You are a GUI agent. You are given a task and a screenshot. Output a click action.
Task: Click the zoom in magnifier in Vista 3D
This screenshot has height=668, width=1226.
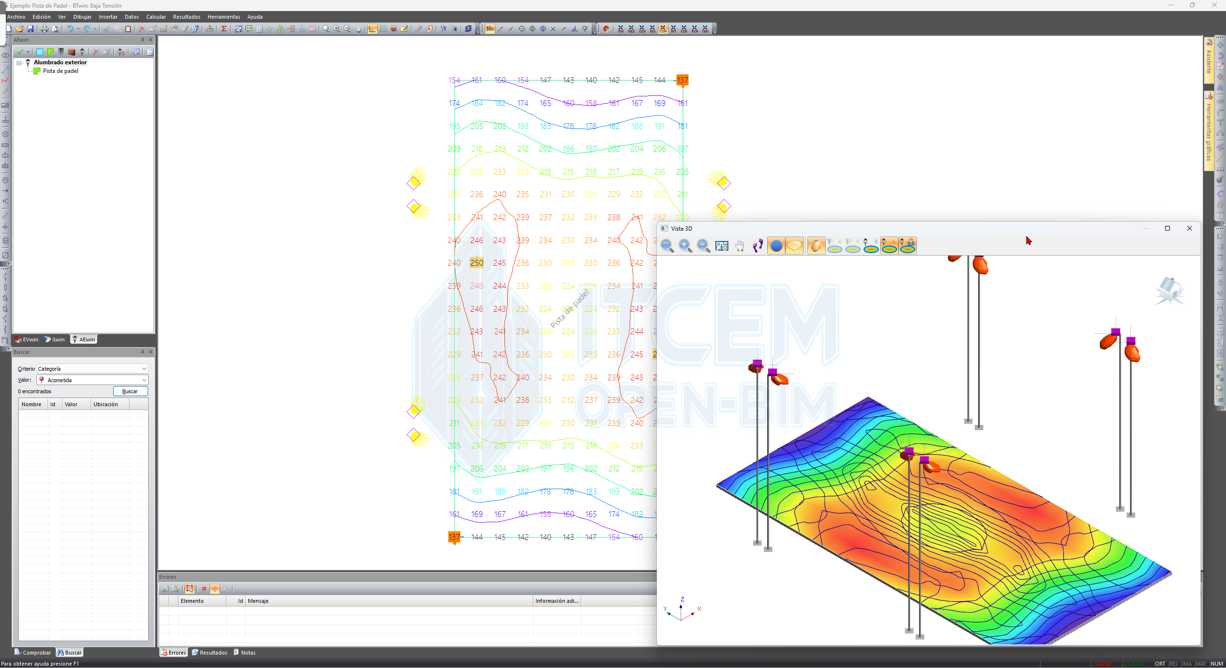click(x=685, y=246)
